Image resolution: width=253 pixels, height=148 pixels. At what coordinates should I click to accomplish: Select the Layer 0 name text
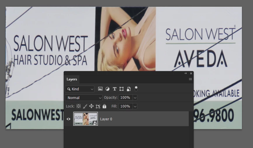tap(106, 119)
